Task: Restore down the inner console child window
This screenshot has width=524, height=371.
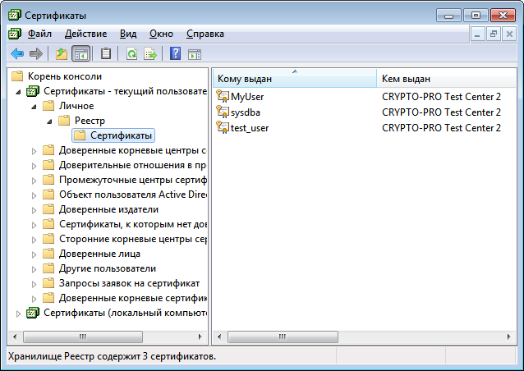Action: [x=494, y=34]
